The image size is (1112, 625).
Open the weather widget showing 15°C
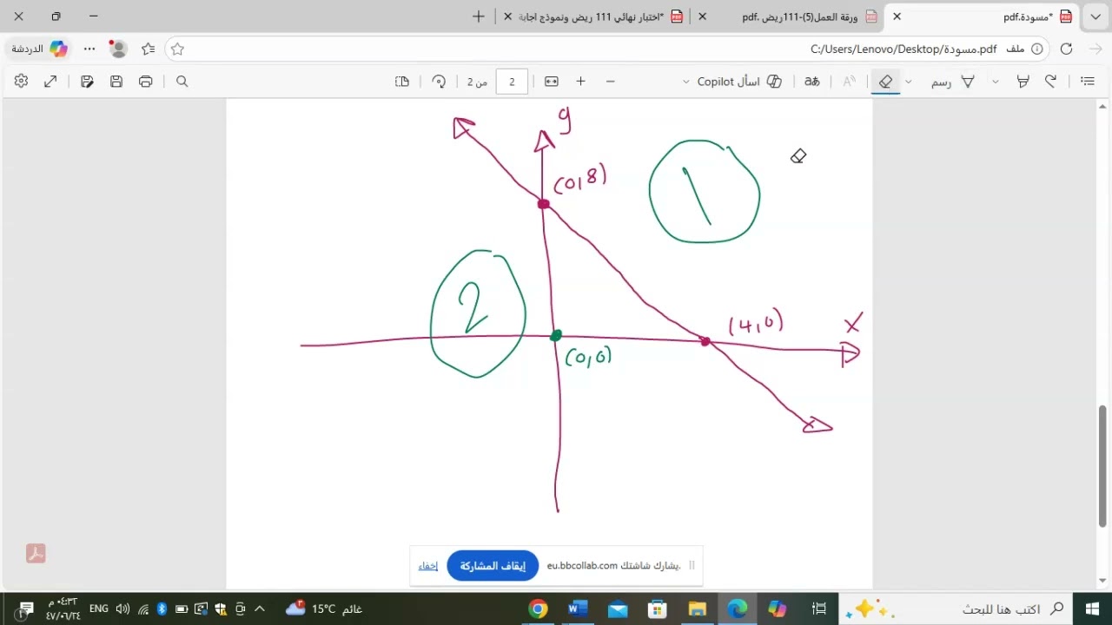pos(323,609)
